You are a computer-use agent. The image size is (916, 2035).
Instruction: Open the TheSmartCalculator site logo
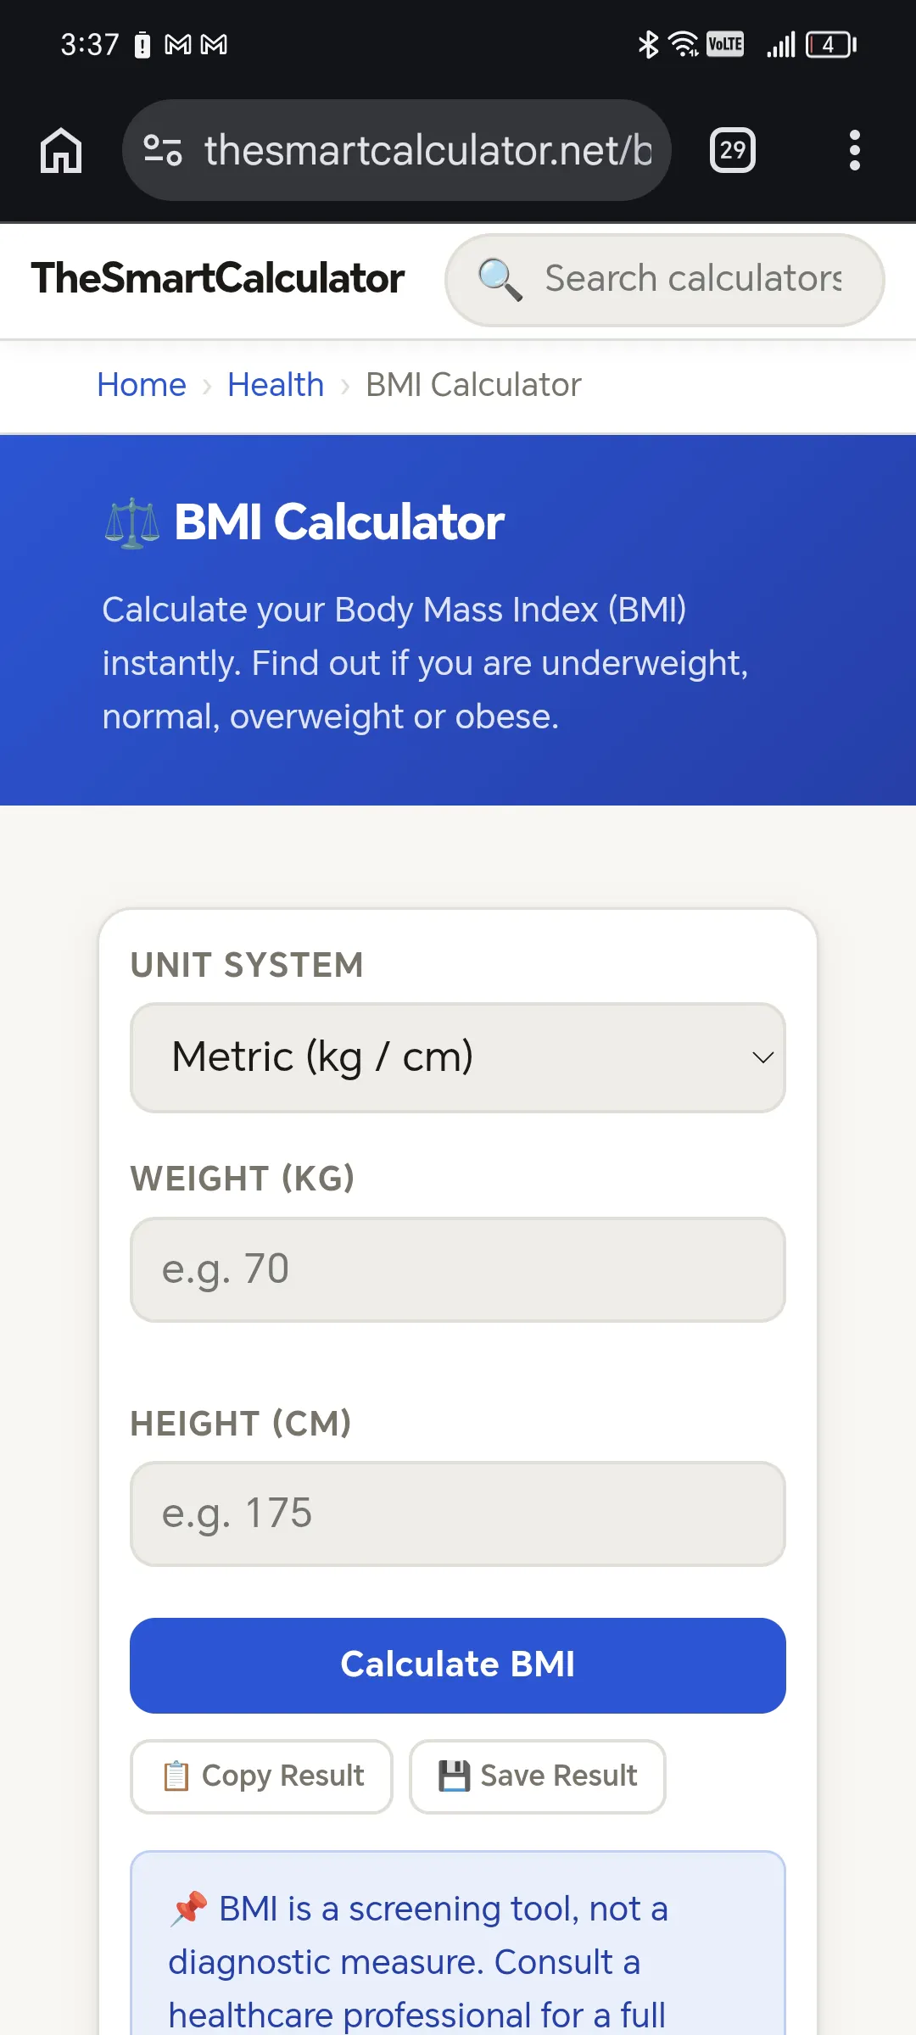pyautogui.click(x=218, y=278)
